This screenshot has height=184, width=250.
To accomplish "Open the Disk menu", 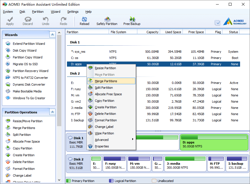I will (x=22, y=12).
